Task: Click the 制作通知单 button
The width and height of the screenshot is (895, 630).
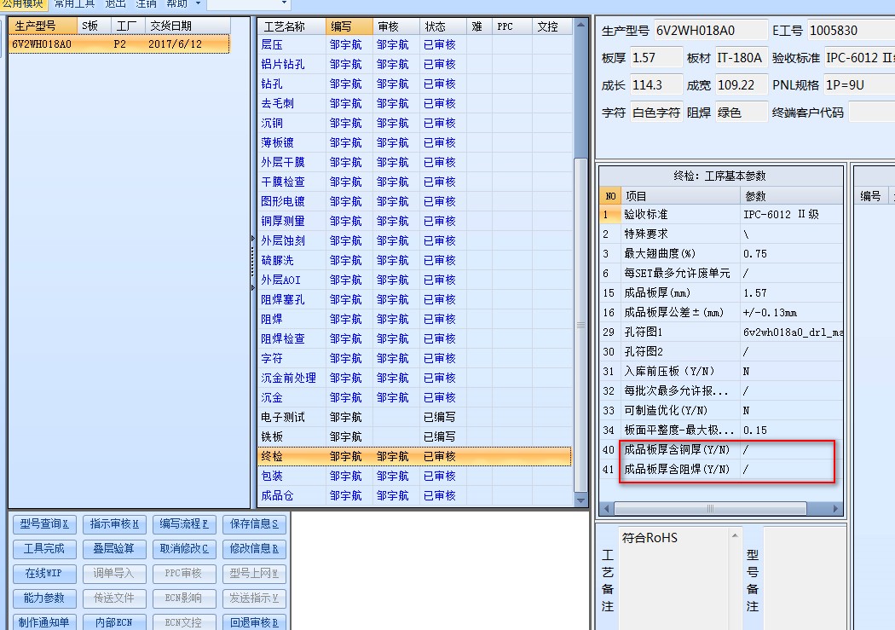Action: 44,622
